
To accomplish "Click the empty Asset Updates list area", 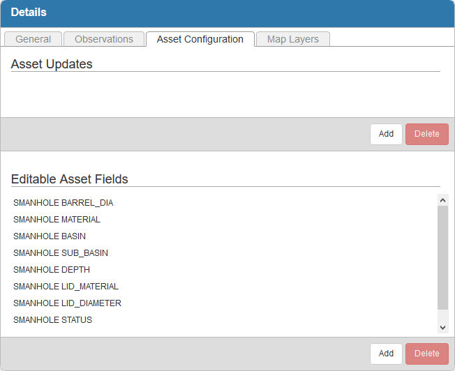I will 225,94.
